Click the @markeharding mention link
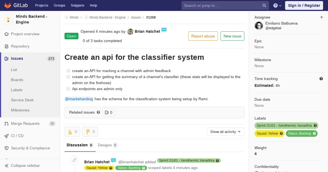328x172 pixels. [x=79, y=99]
